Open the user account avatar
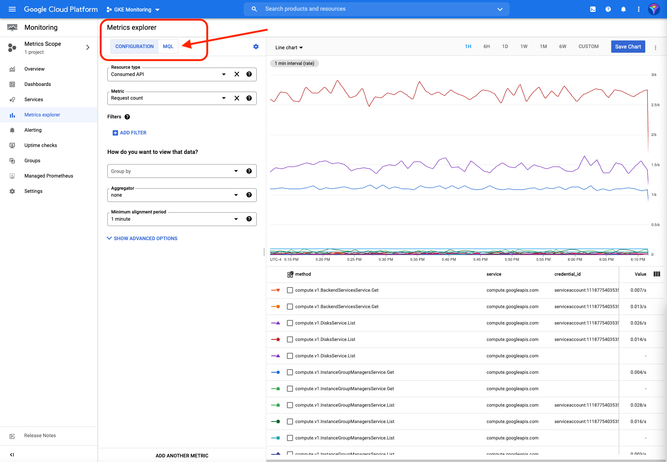The height and width of the screenshot is (462, 667). tap(654, 9)
